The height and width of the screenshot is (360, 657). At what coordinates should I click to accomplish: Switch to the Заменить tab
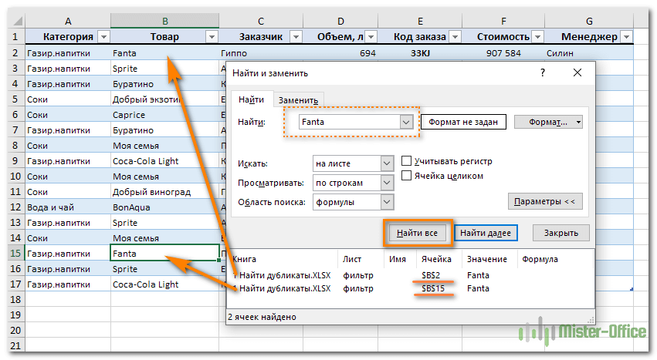[298, 100]
